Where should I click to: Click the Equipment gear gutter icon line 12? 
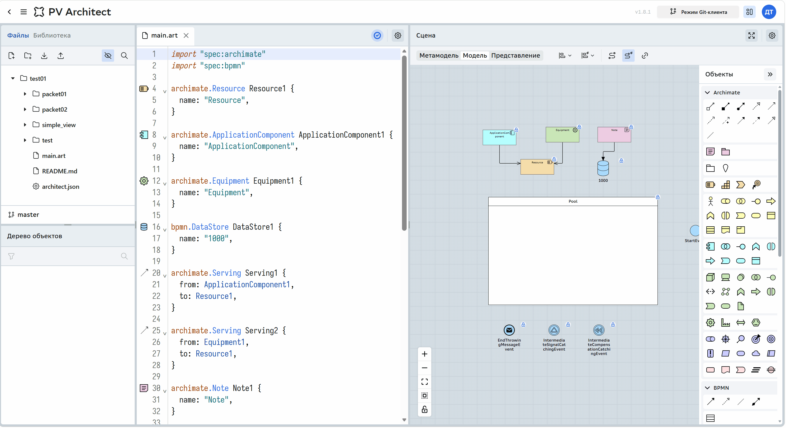coord(144,181)
